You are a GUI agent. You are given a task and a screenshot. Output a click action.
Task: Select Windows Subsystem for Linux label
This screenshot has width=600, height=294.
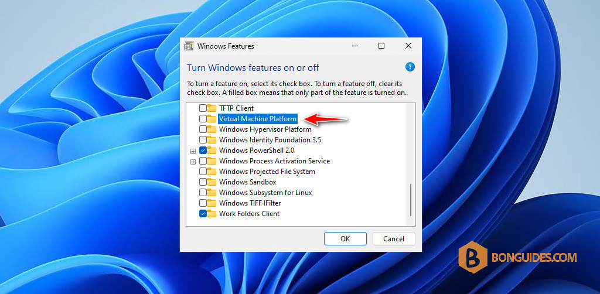(x=265, y=192)
